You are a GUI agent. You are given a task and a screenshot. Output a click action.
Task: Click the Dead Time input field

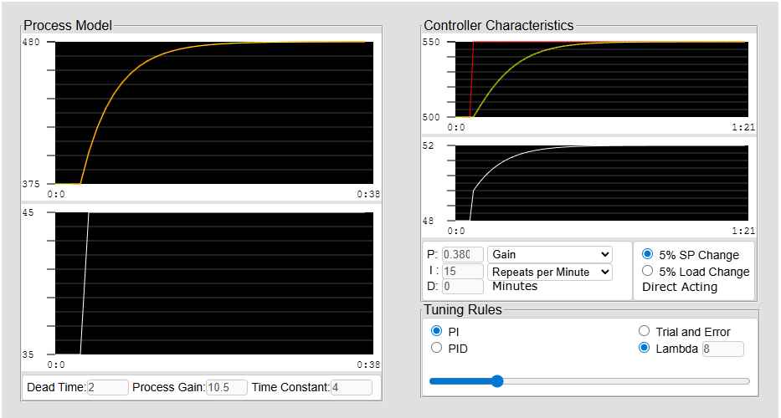107,387
